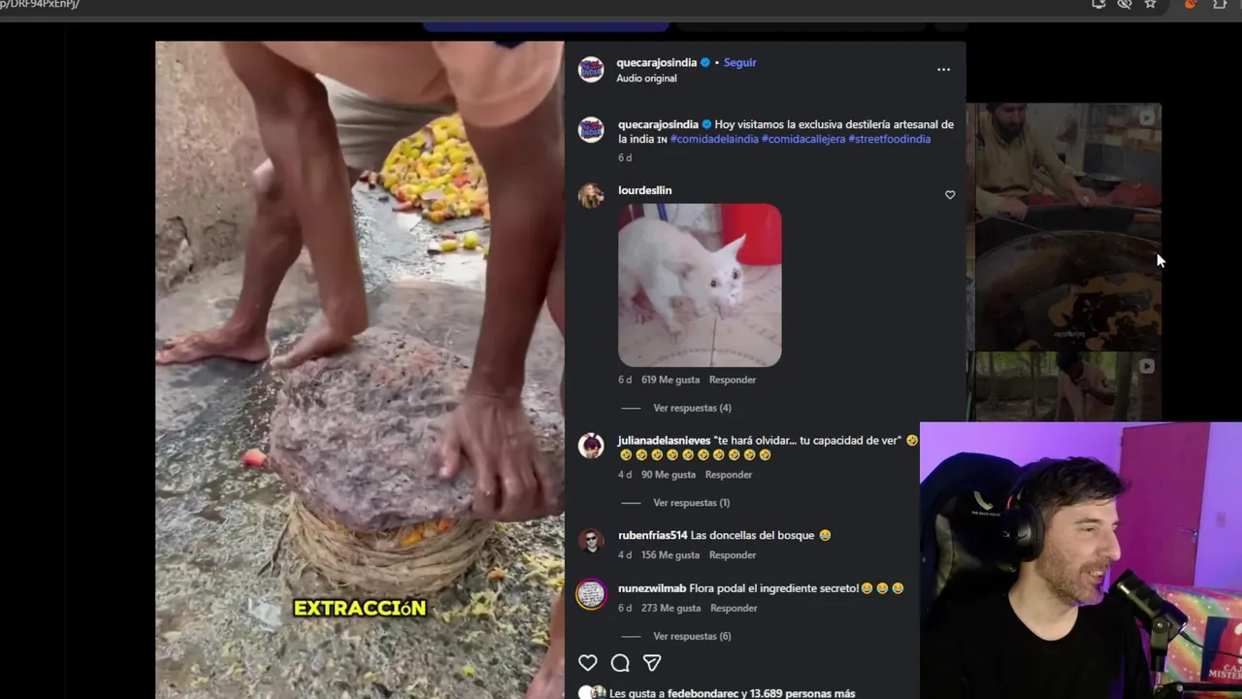This screenshot has width=1242, height=699.
Task: Expand Ver respuestas (6) under nunezwilmab
Action: click(x=692, y=636)
